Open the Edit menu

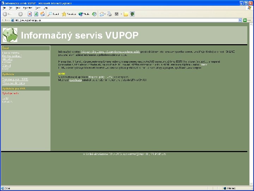point(11,8)
